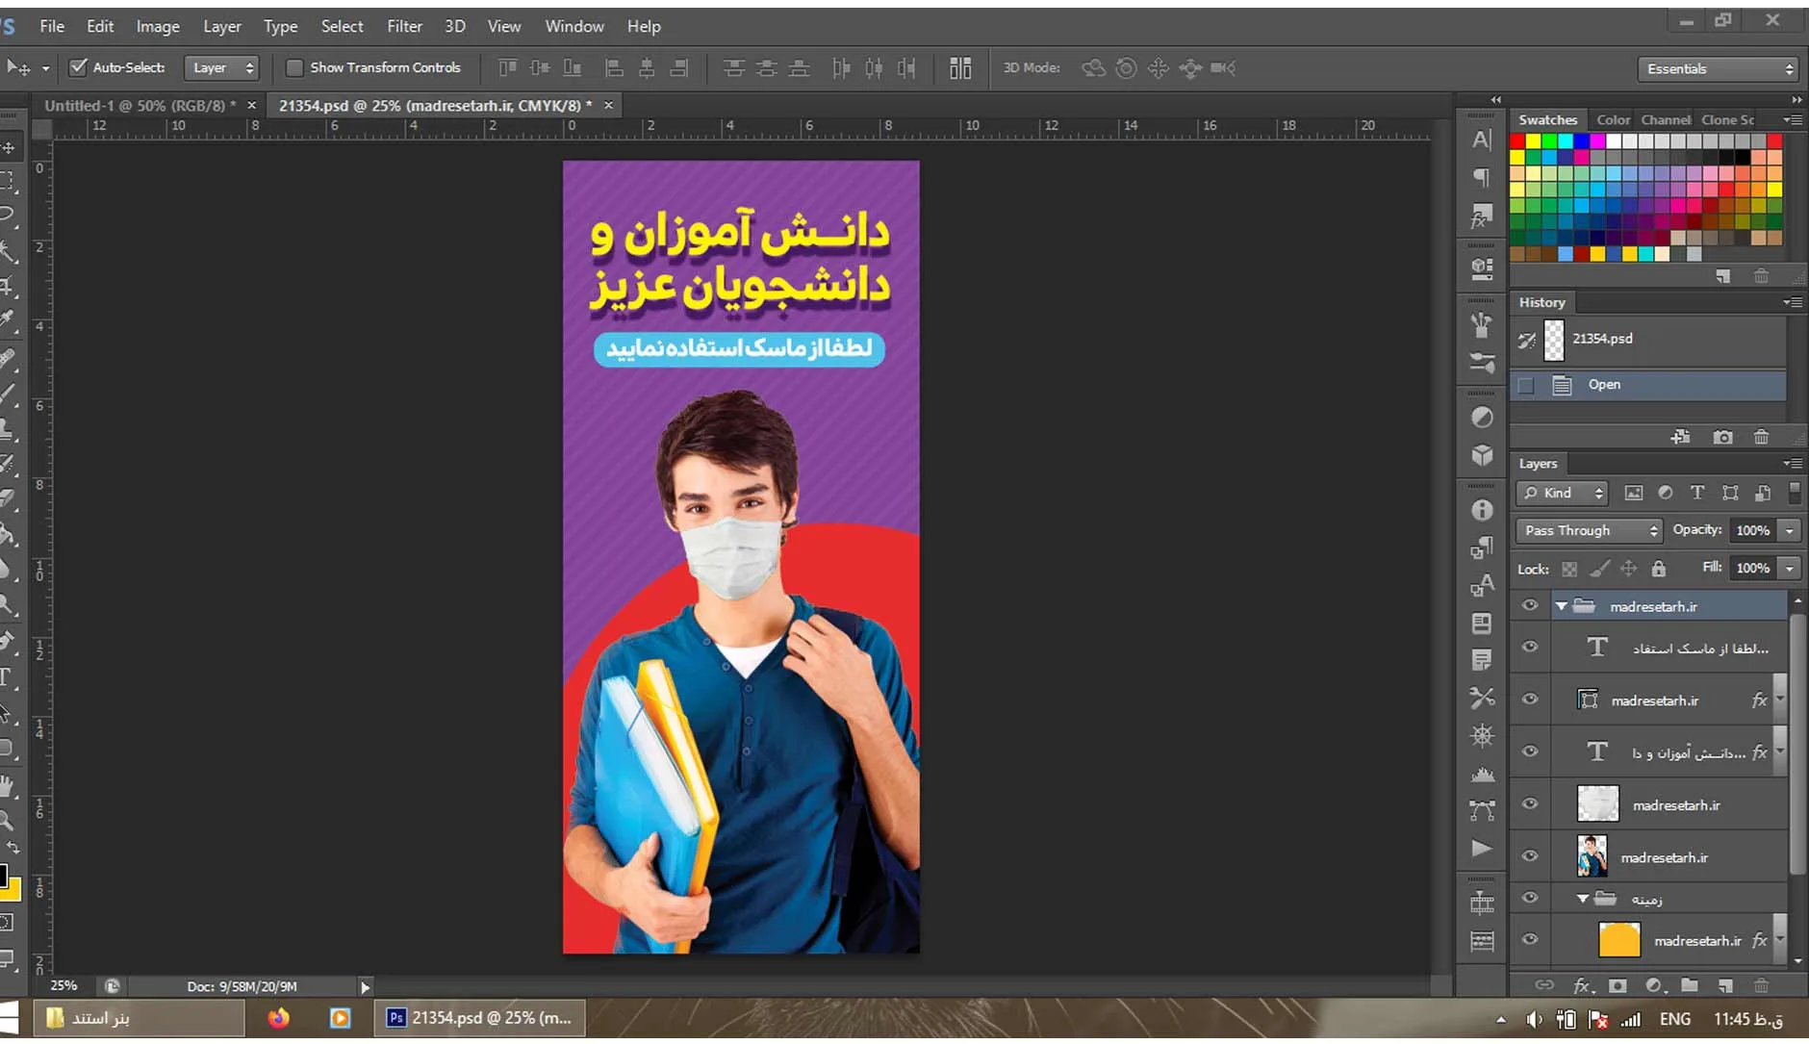
Task: Switch to the Color panel tab
Action: [1613, 120]
